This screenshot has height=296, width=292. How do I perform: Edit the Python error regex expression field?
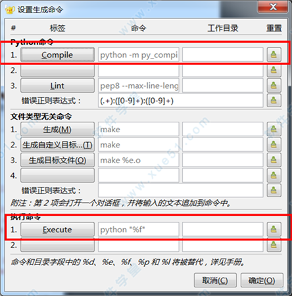click(x=181, y=101)
